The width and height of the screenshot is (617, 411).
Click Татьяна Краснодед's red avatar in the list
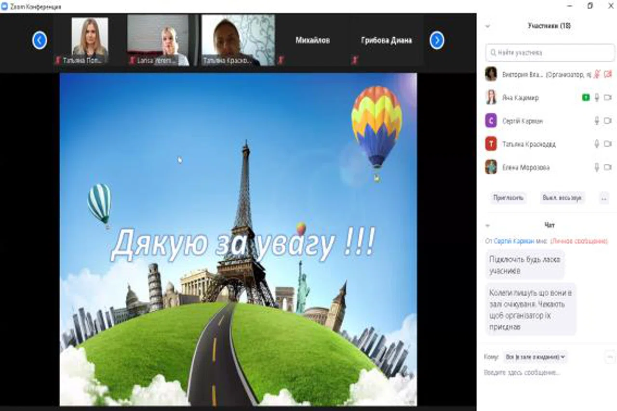coord(491,144)
